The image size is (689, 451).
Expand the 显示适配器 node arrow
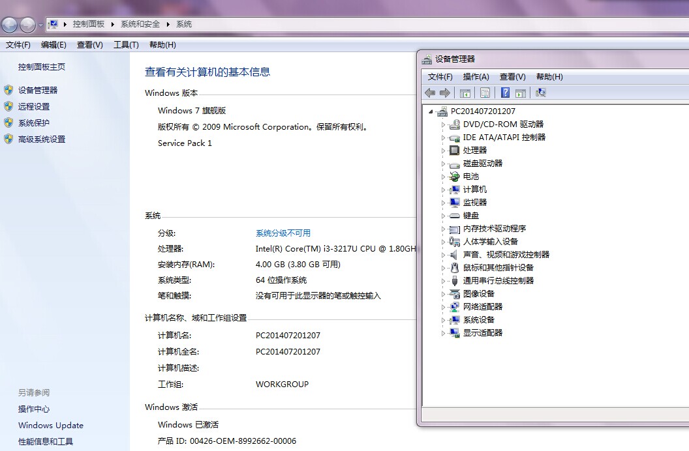click(443, 333)
